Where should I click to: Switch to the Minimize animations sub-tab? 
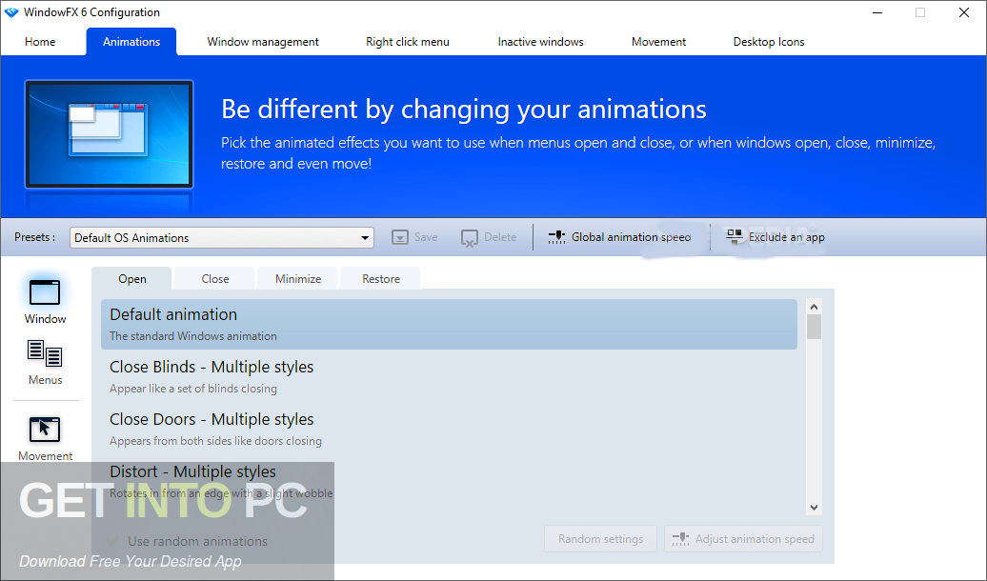coord(298,278)
